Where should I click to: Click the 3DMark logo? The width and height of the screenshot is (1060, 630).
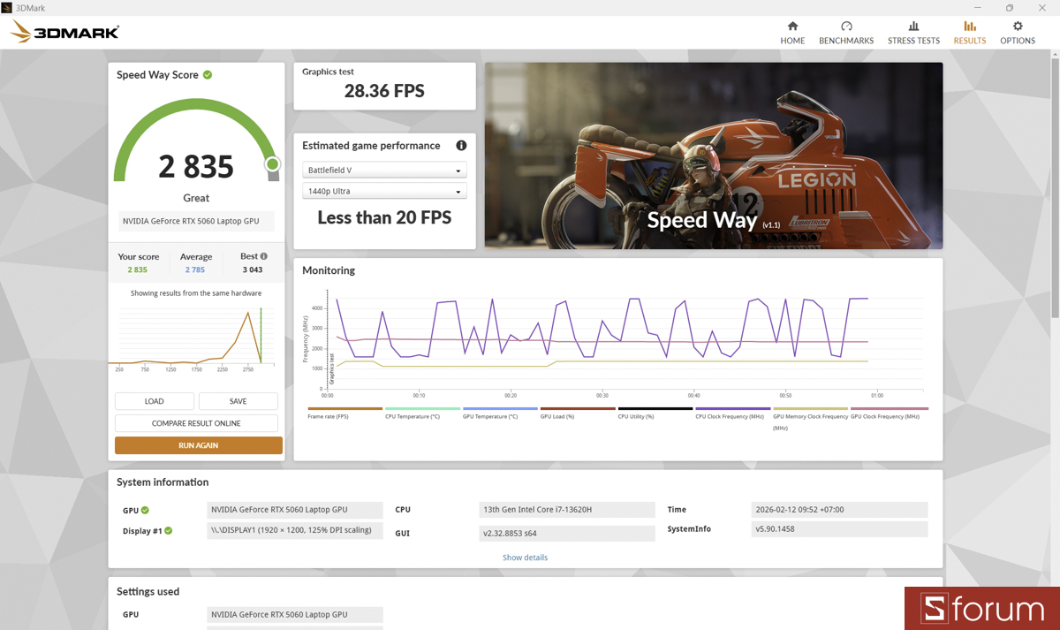(62, 31)
